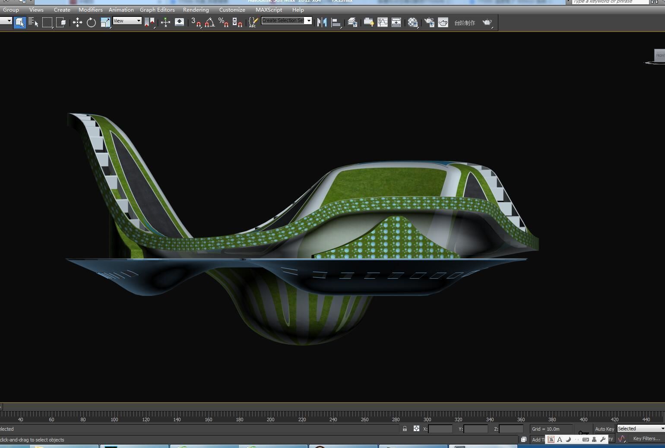Screen dimensions: 665x448
Task: Toggle 3D Snaps
Action: pos(196,22)
